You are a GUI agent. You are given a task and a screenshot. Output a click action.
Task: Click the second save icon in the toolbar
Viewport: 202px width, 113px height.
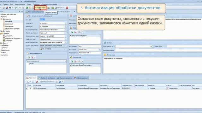[7, 8]
